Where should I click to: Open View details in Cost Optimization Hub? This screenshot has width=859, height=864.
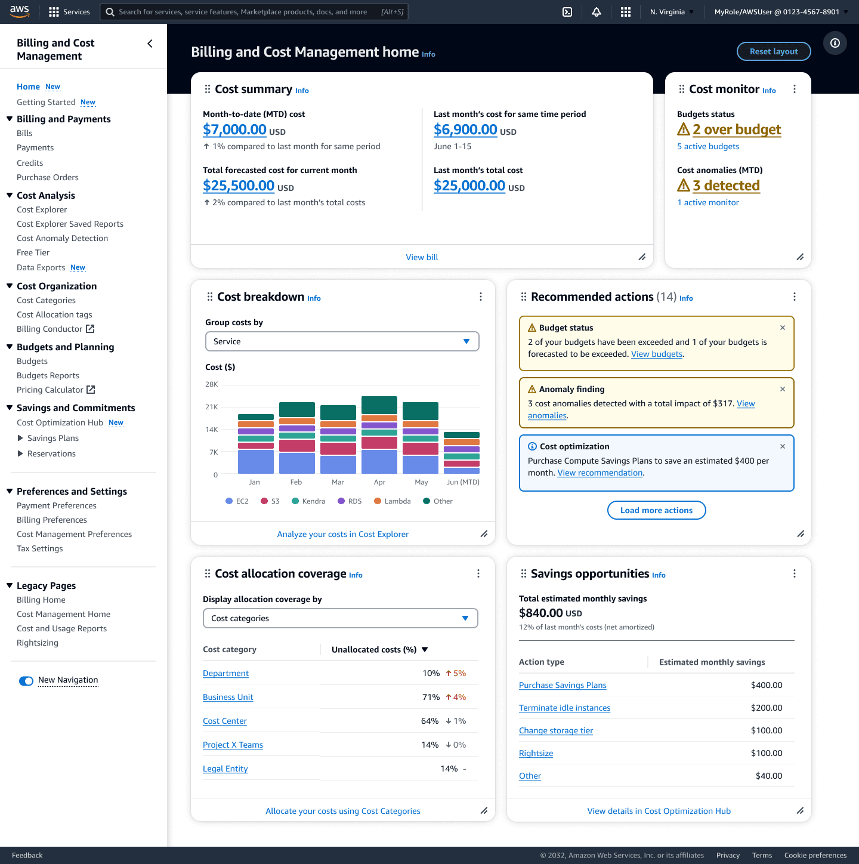tap(659, 811)
